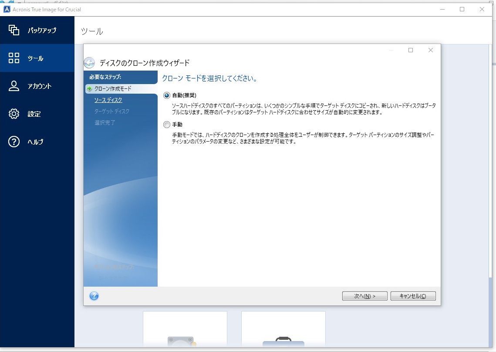This screenshot has width=496, height=352.
Task: Maximize the clone wizard dialog
Action: coord(411,50)
